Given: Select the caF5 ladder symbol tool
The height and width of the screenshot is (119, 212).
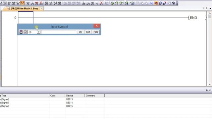Looking at the screenshot, I should pos(88,3).
